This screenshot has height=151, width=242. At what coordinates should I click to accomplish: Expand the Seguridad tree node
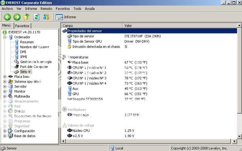(5, 126)
